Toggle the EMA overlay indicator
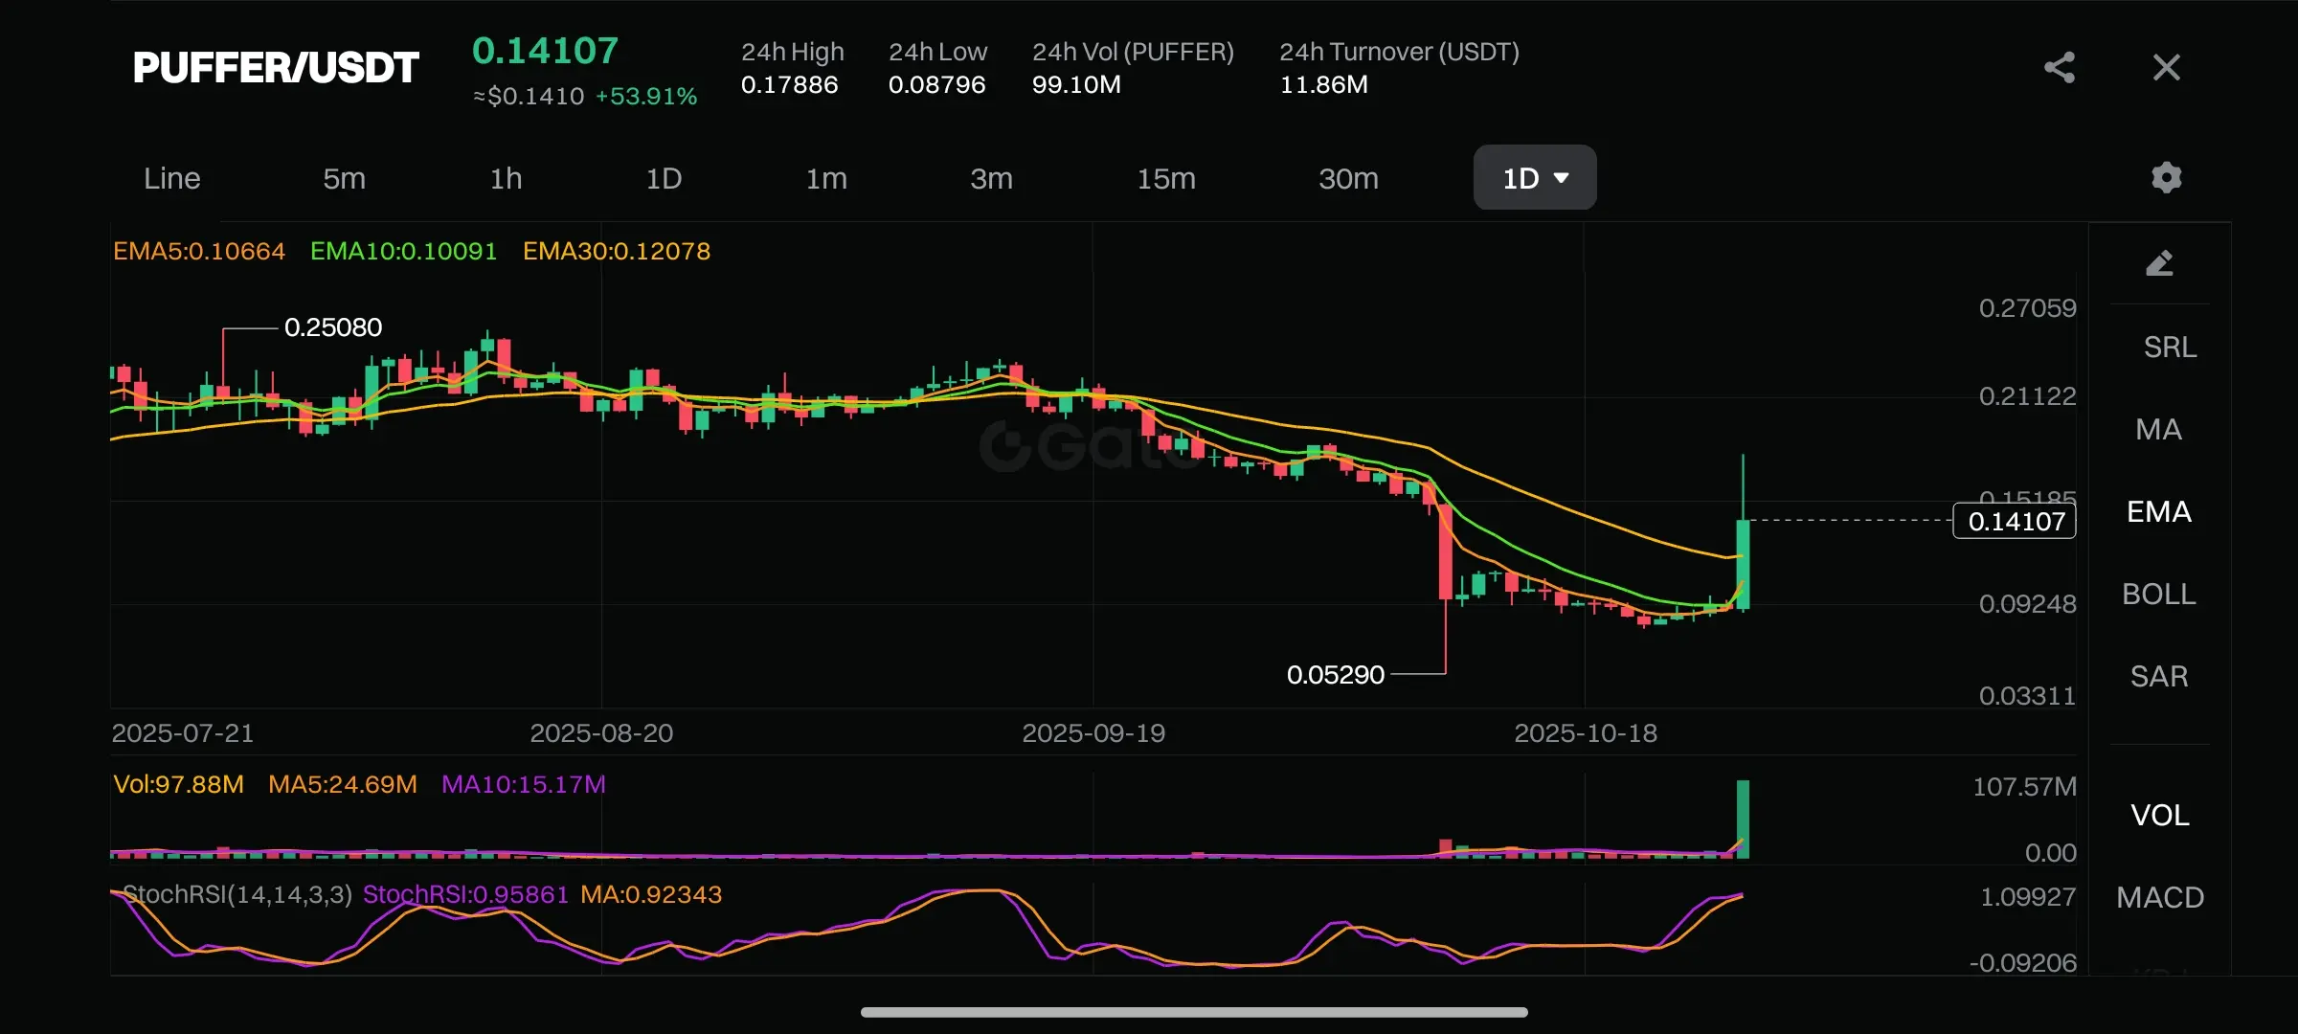Image resolution: width=2298 pixels, height=1034 pixels. [2158, 511]
